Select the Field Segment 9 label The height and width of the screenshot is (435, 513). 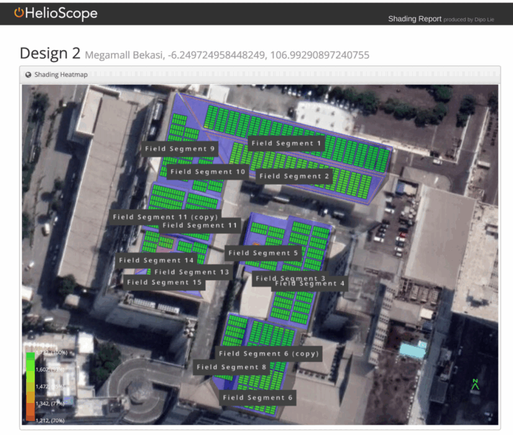[x=180, y=149]
